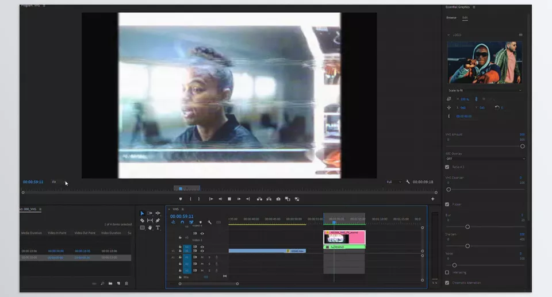Select the Ripple Edit tool
The width and height of the screenshot is (552, 297).
point(158,213)
